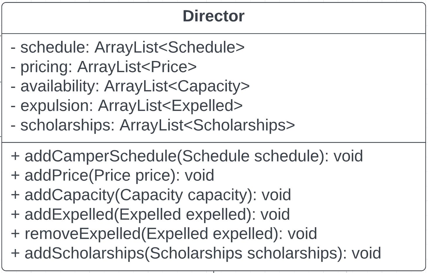Viewport: 428px width, 273px height.
Task: Click the divider line above addCamperSchedule
Action: point(213,143)
